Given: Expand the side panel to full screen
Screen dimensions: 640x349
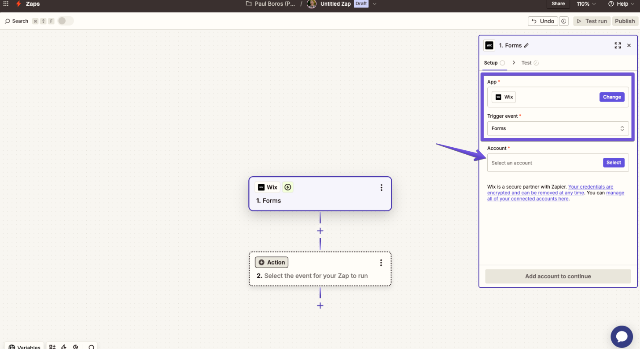Looking at the screenshot, I should (618, 45).
